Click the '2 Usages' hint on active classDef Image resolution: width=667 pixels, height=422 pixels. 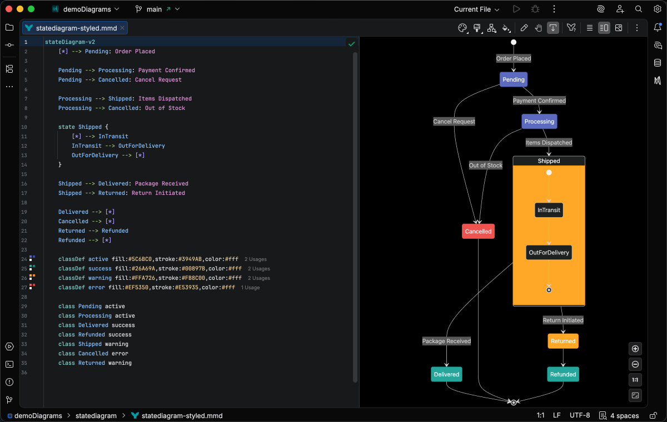coord(257,259)
